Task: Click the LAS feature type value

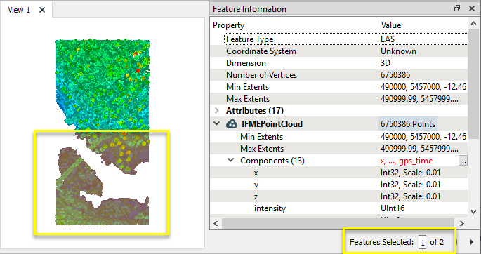Action: (x=388, y=39)
